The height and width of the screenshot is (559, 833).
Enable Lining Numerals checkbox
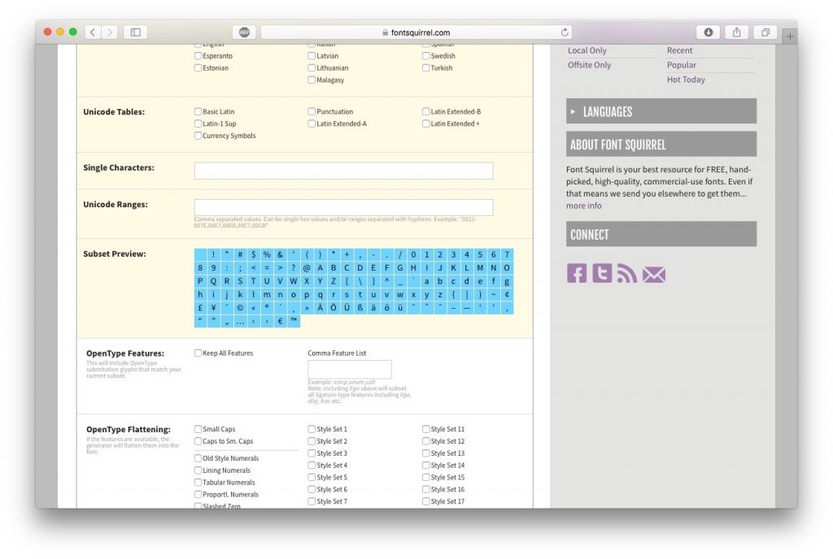[x=198, y=470]
